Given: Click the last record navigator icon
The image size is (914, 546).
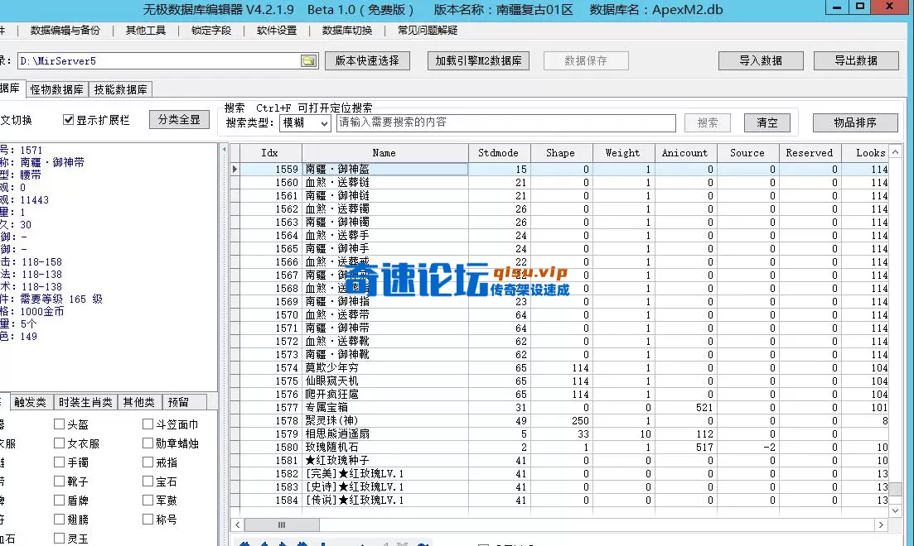Looking at the screenshot, I should 304,543.
